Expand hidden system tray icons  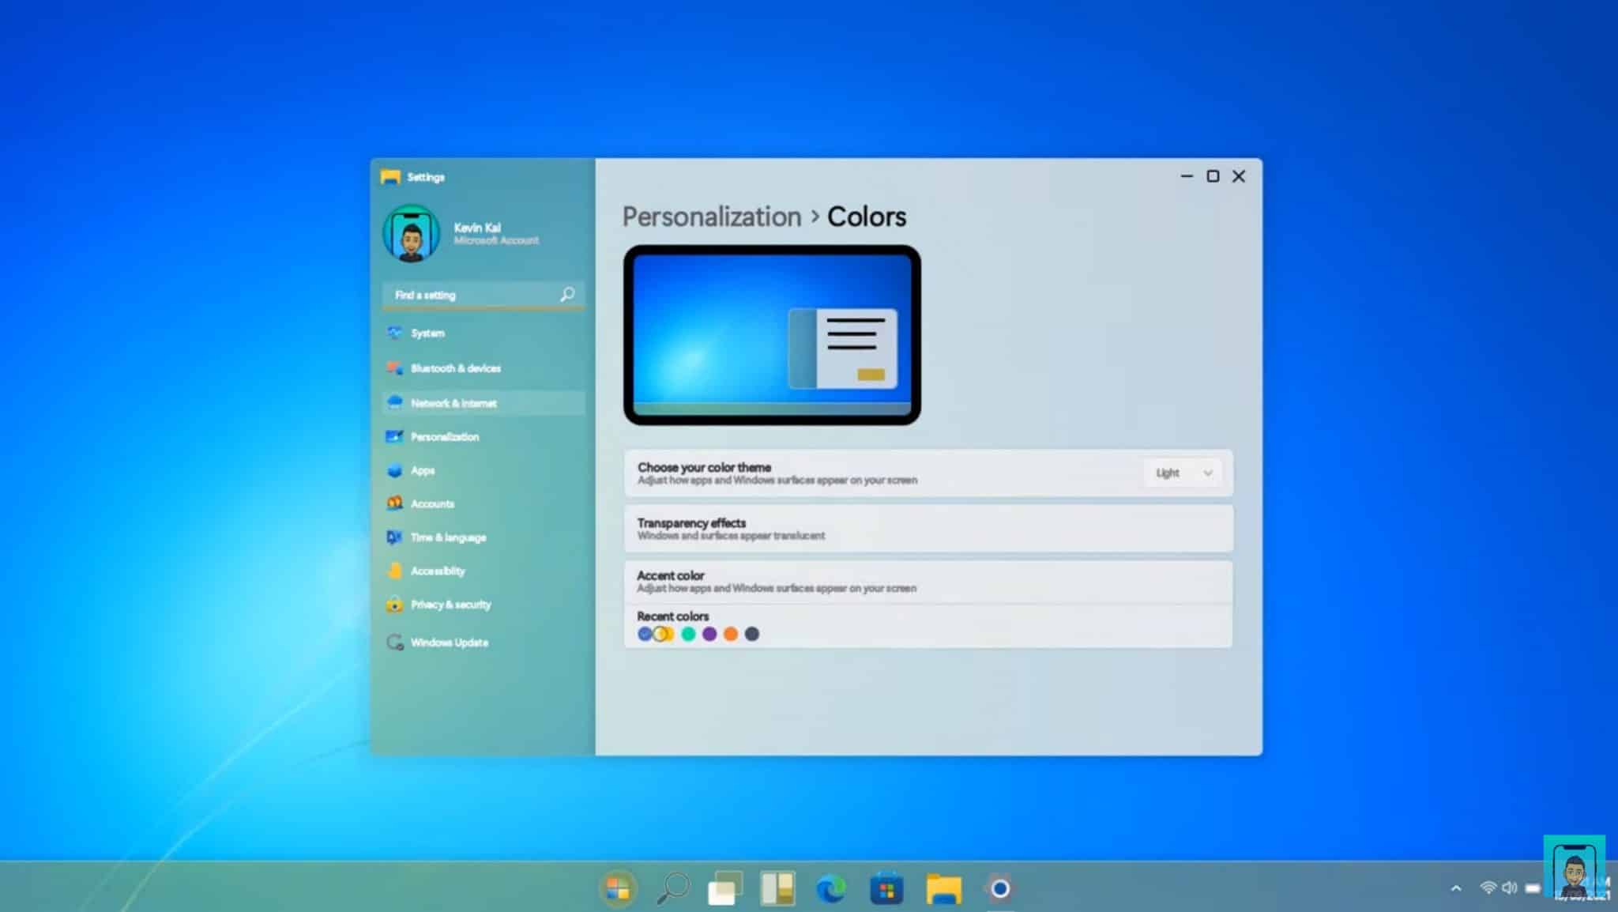(1458, 888)
